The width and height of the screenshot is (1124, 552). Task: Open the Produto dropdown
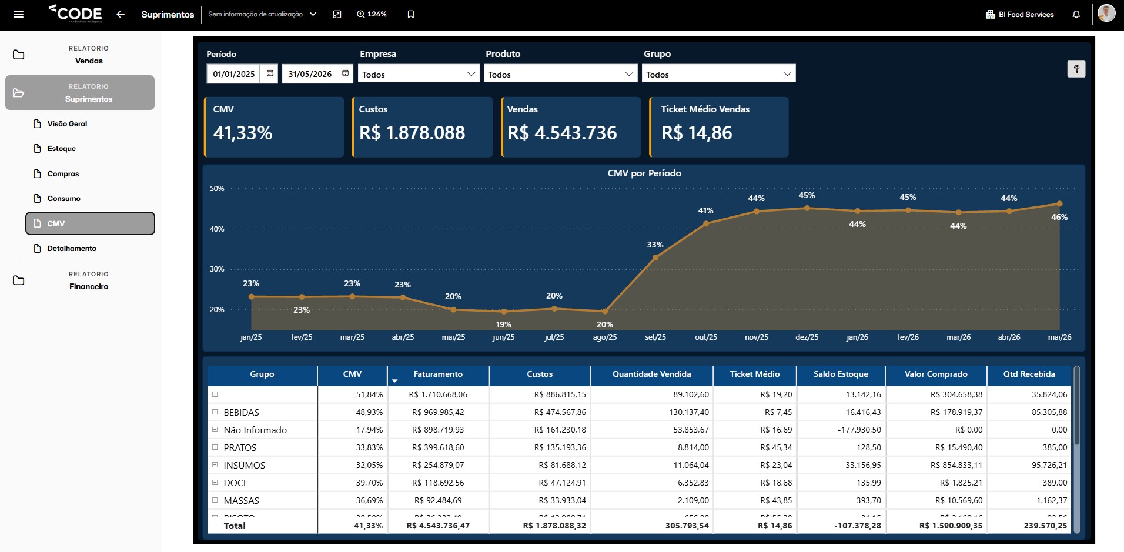click(561, 74)
